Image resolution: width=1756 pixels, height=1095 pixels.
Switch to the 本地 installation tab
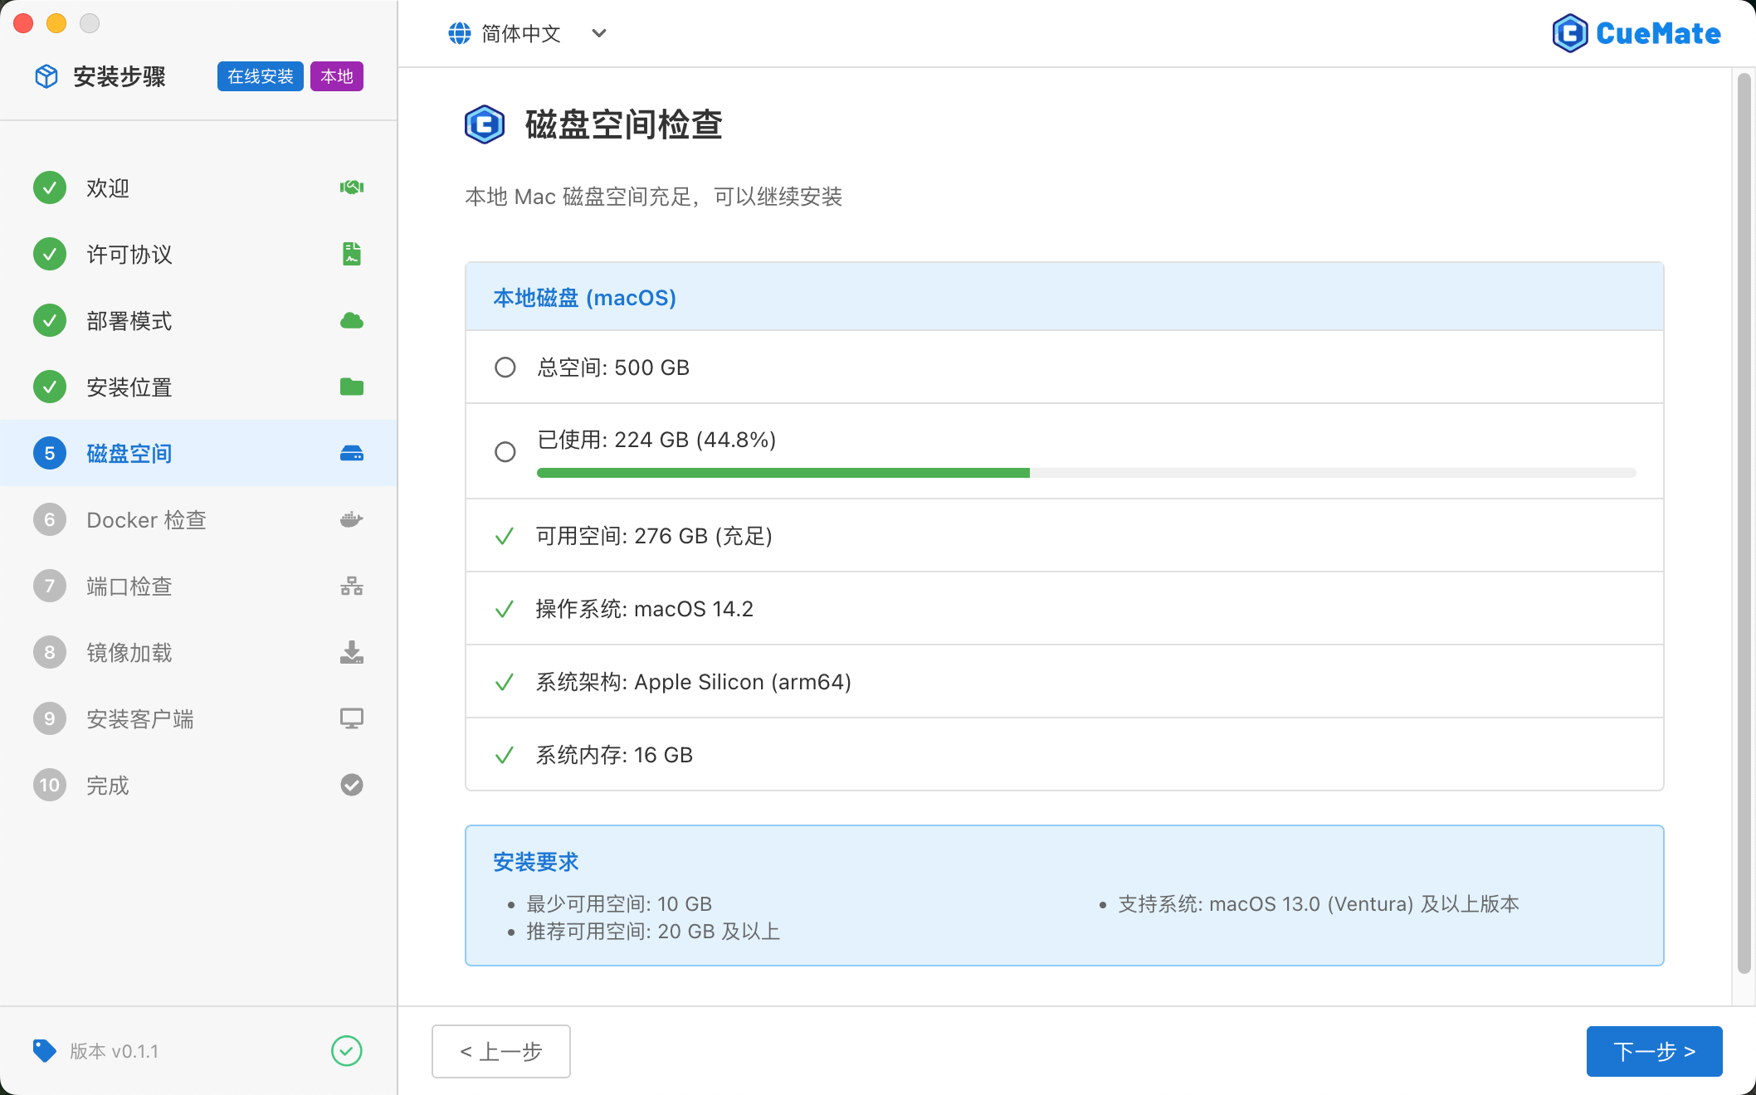(336, 75)
